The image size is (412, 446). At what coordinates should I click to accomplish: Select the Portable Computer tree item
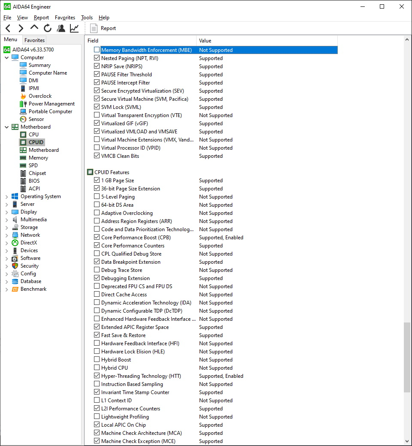pos(50,111)
